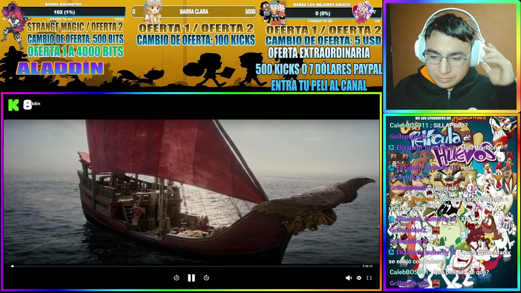This screenshot has width=521, height=293.
Task: Click chat message 'CalebBOS911 : SILLAPRO17'
Action: coord(429,125)
